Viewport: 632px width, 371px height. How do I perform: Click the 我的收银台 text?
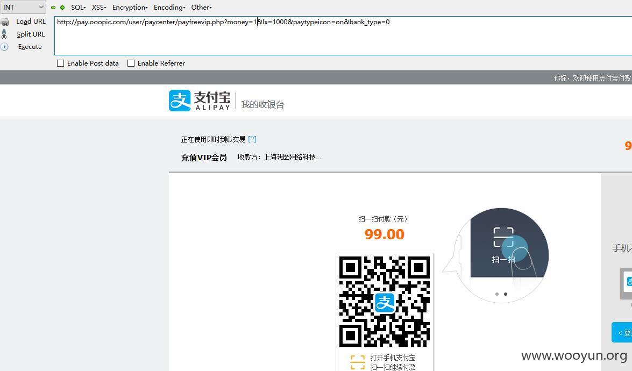tap(262, 104)
